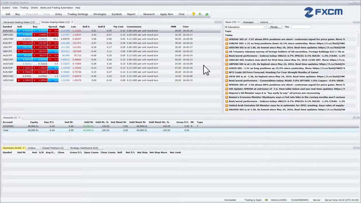Click the yellow clock toolbar icon
The height and width of the screenshot is (203, 361).
193,14
